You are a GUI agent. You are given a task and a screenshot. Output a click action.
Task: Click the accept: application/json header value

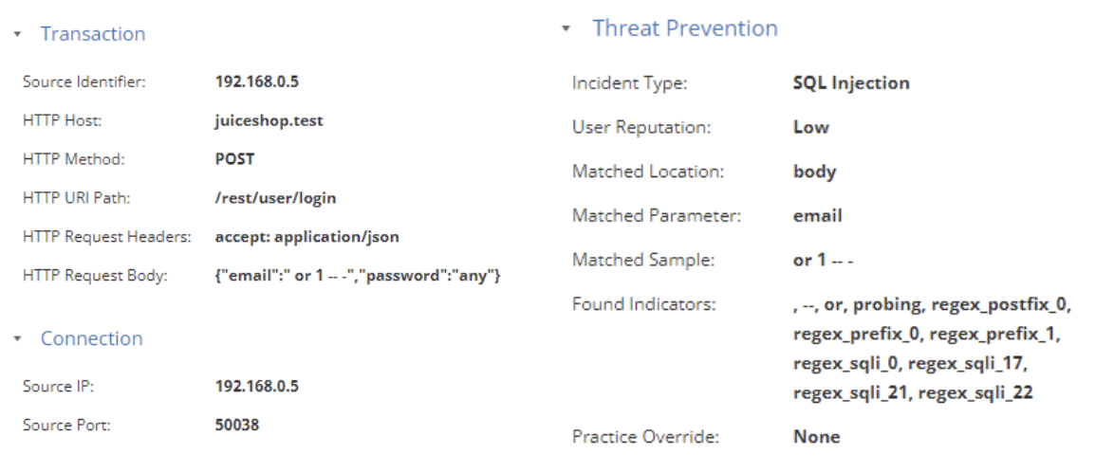coord(307,236)
